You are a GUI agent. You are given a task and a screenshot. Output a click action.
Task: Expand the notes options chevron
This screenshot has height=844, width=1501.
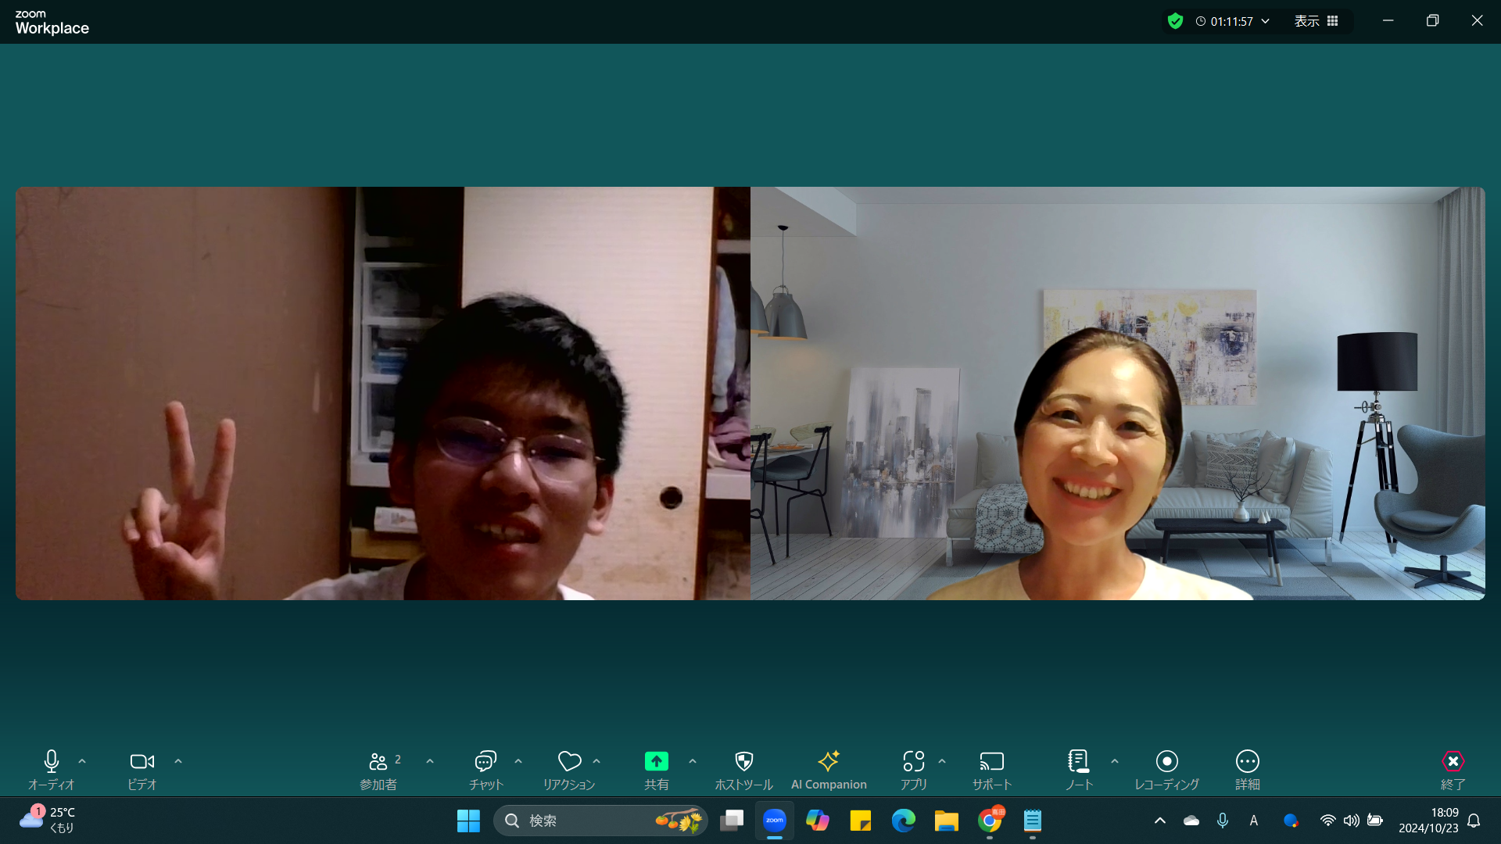(1115, 761)
